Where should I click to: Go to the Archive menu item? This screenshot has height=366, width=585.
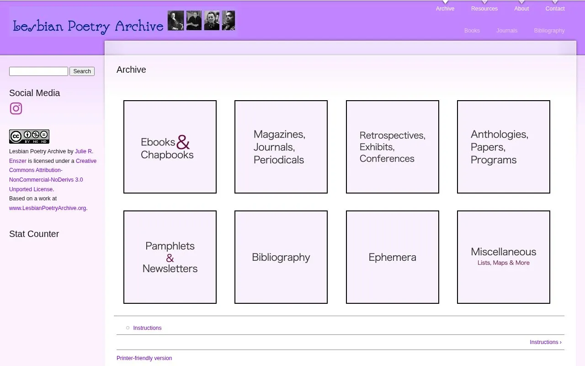coord(445,9)
